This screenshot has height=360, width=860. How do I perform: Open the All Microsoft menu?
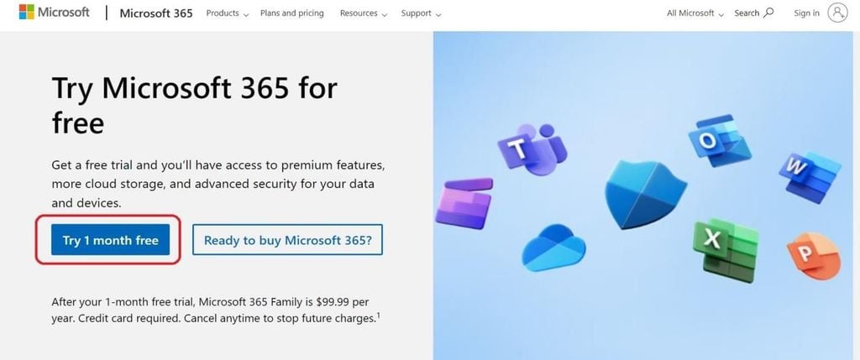tap(695, 13)
